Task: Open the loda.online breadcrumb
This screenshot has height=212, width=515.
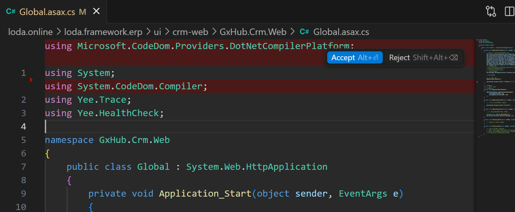Action: tap(30, 32)
